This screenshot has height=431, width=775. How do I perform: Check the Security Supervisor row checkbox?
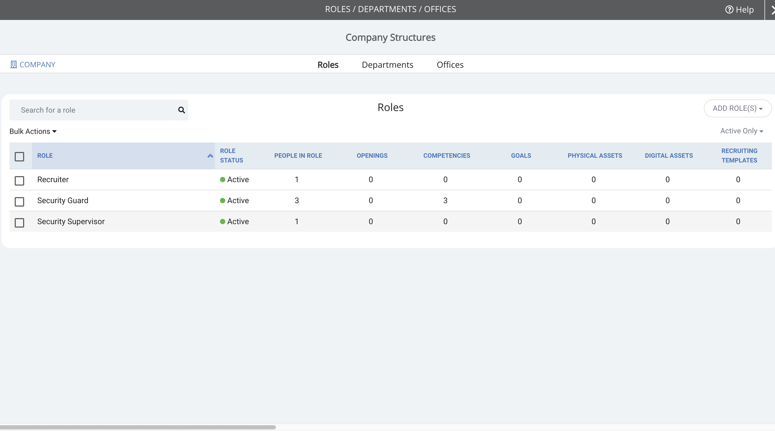pyautogui.click(x=19, y=223)
